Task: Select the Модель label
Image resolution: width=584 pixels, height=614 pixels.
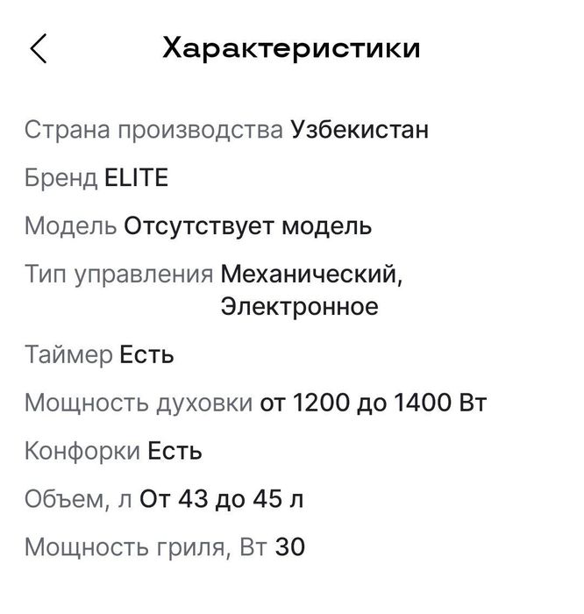Action: 70,226
